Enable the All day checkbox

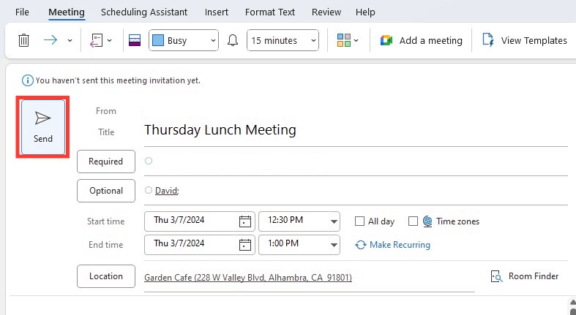coord(359,221)
